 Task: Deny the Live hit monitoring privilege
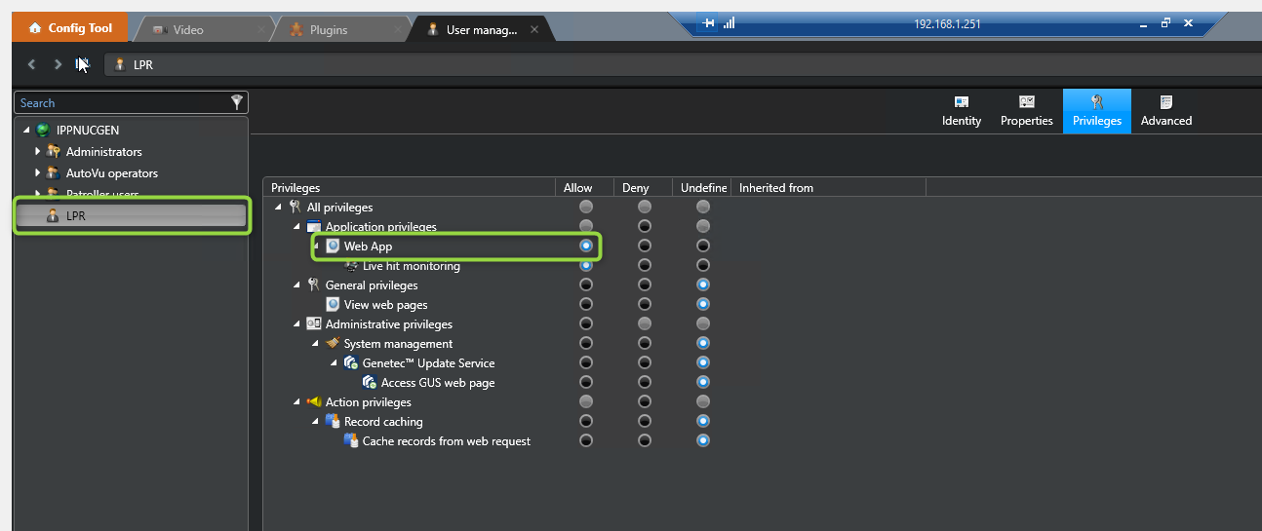[645, 266]
